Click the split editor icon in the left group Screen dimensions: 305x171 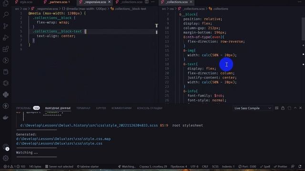(147, 2)
